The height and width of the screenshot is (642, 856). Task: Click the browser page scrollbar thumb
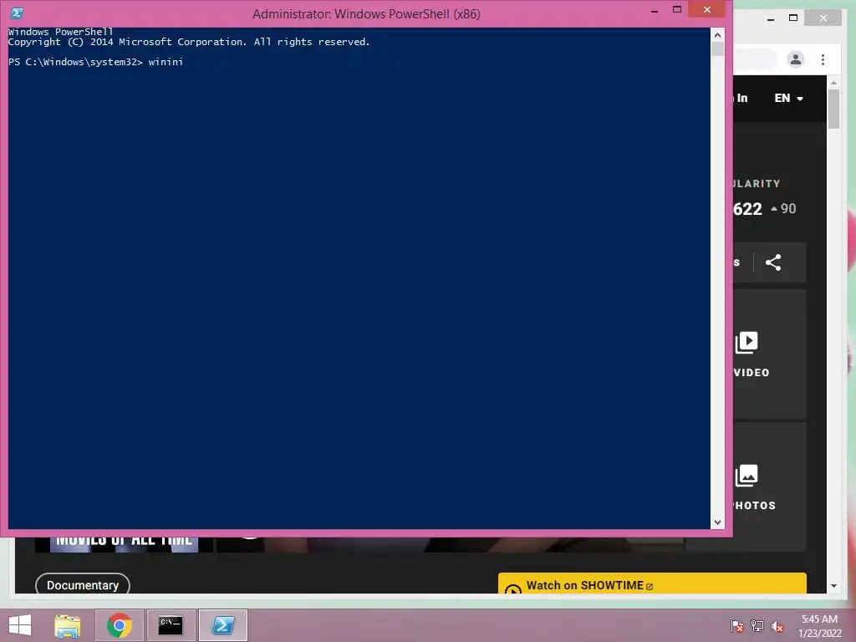pos(833,108)
